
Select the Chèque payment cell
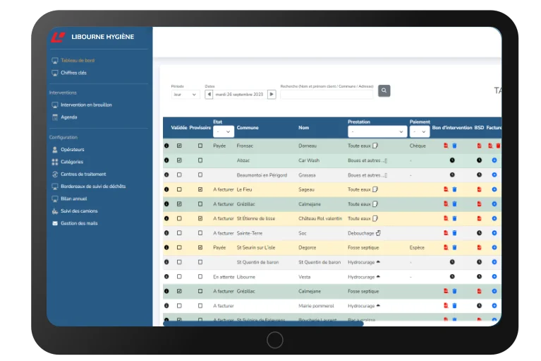(x=418, y=146)
